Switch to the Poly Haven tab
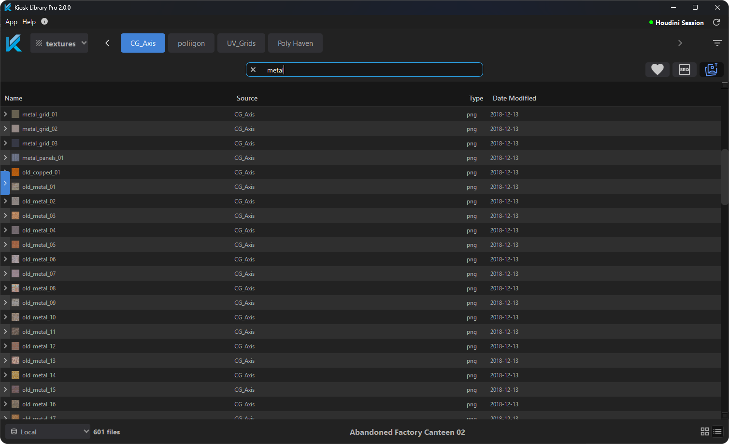 point(295,43)
